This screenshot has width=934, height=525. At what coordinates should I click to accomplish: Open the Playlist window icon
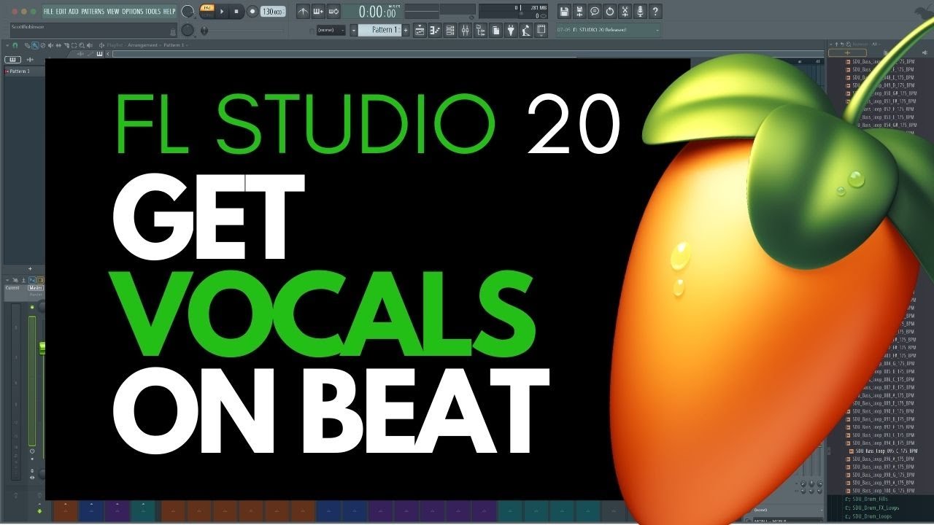(x=420, y=30)
